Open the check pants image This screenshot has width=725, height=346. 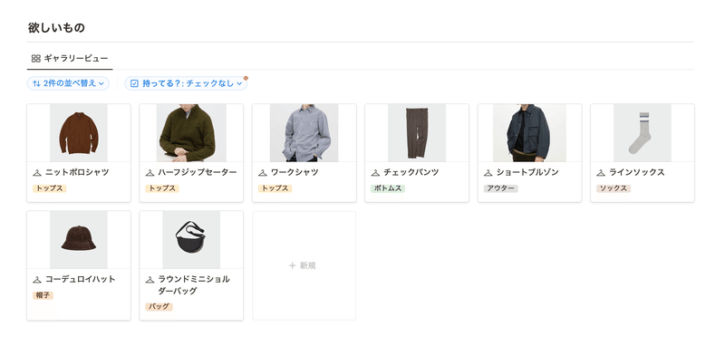coord(417,133)
